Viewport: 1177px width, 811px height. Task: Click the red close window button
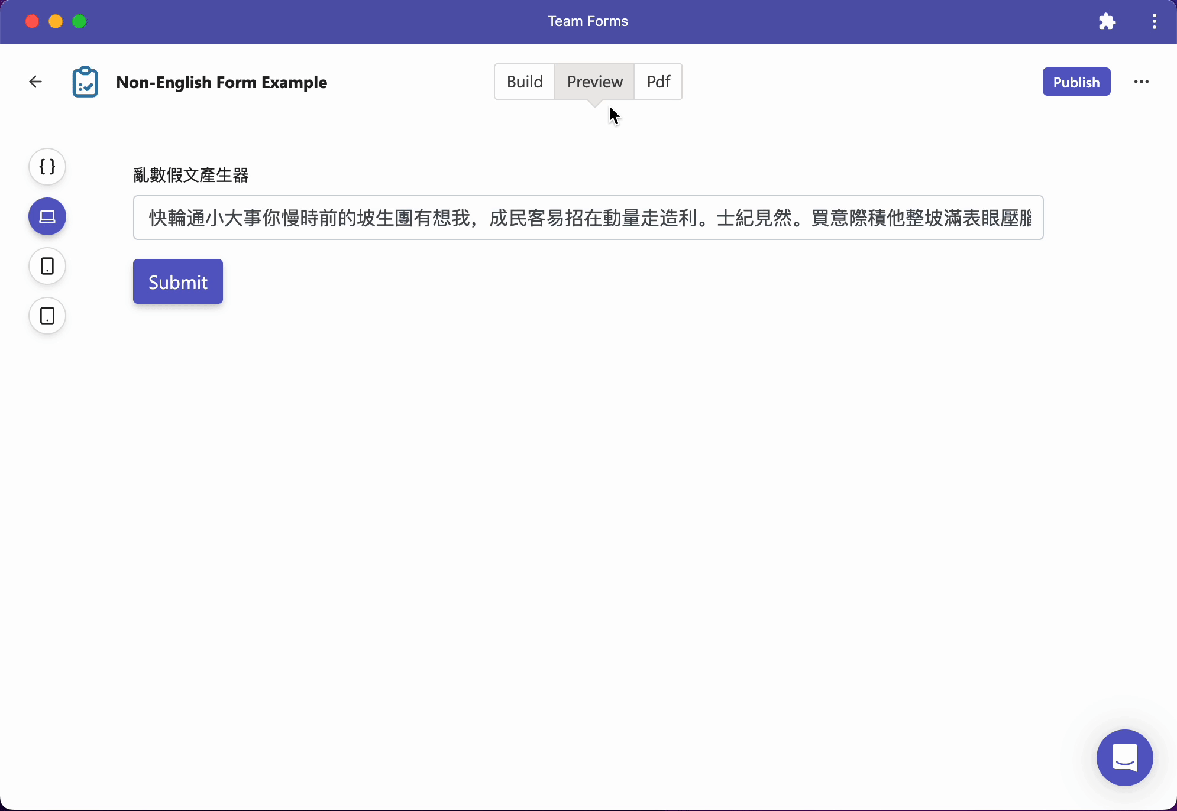pos(32,21)
